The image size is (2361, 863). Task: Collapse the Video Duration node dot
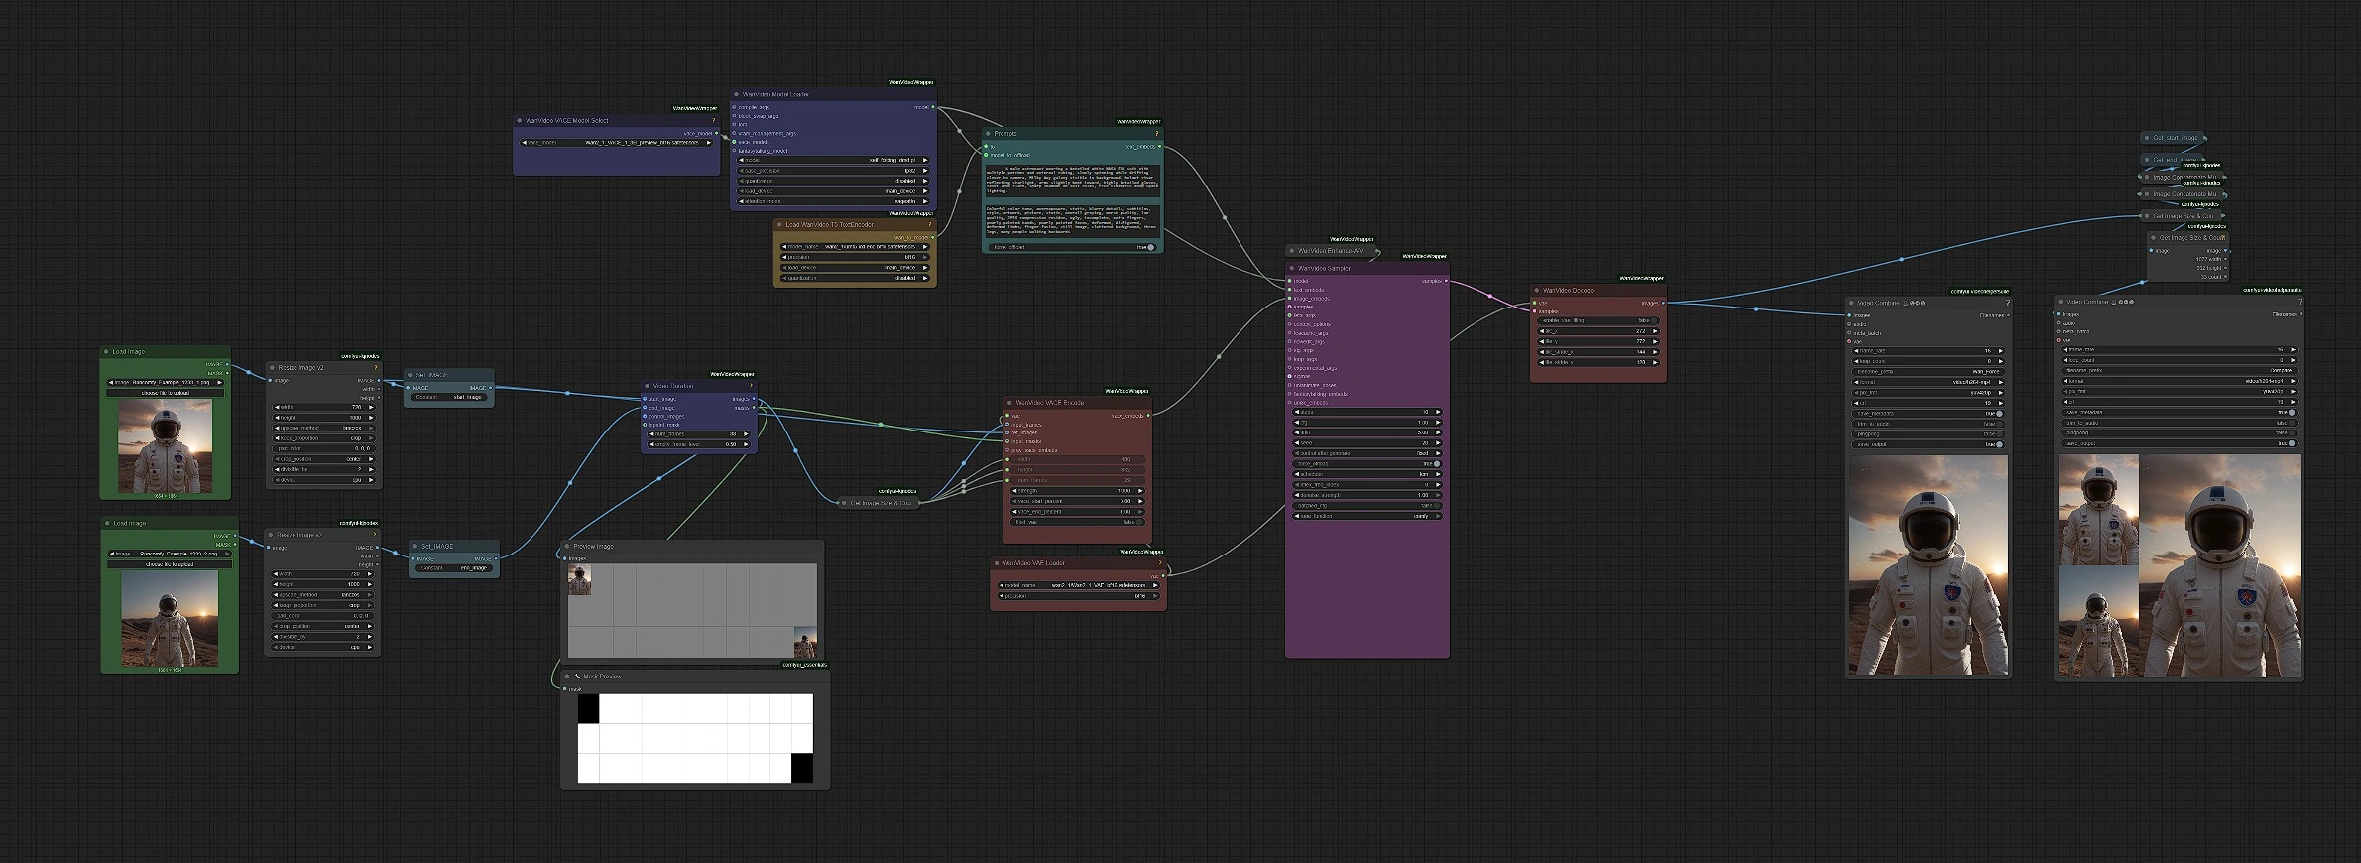point(648,386)
